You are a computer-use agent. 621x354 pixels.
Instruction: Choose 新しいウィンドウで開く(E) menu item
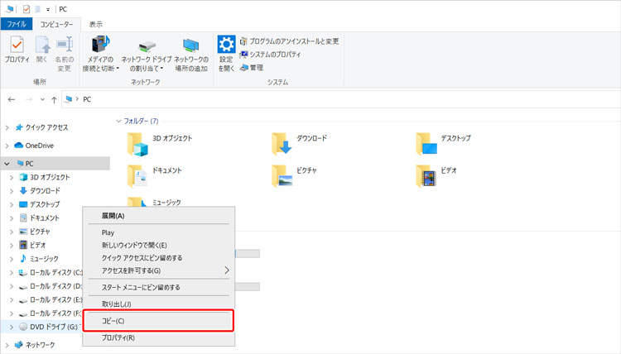[x=158, y=245]
